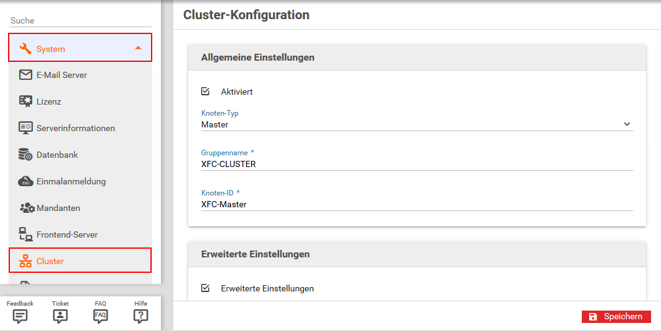Viewport: 661px width, 331px height.
Task: Click the Gruppenname field XFC-CLUSTER
Action: [x=417, y=165]
